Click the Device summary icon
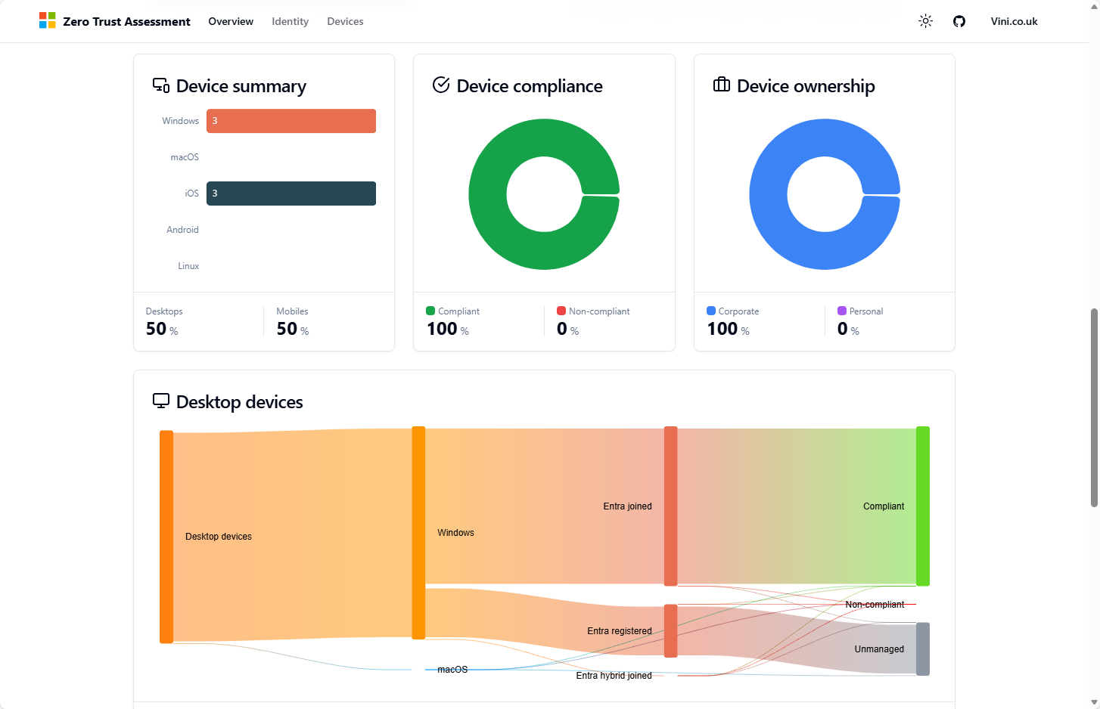Image resolution: width=1100 pixels, height=709 pixels. coord(161,85)
